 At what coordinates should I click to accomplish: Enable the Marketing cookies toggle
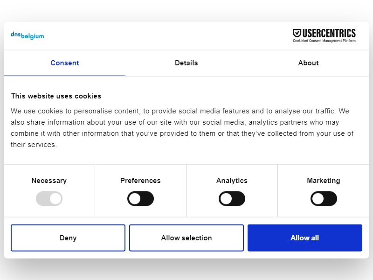click(324, 199)
